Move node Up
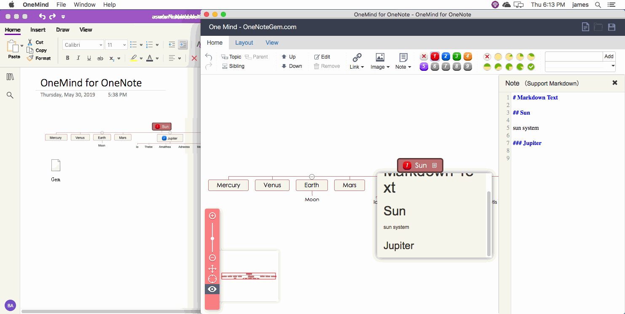This screenshot has width=625, height=314. point(289,57)
